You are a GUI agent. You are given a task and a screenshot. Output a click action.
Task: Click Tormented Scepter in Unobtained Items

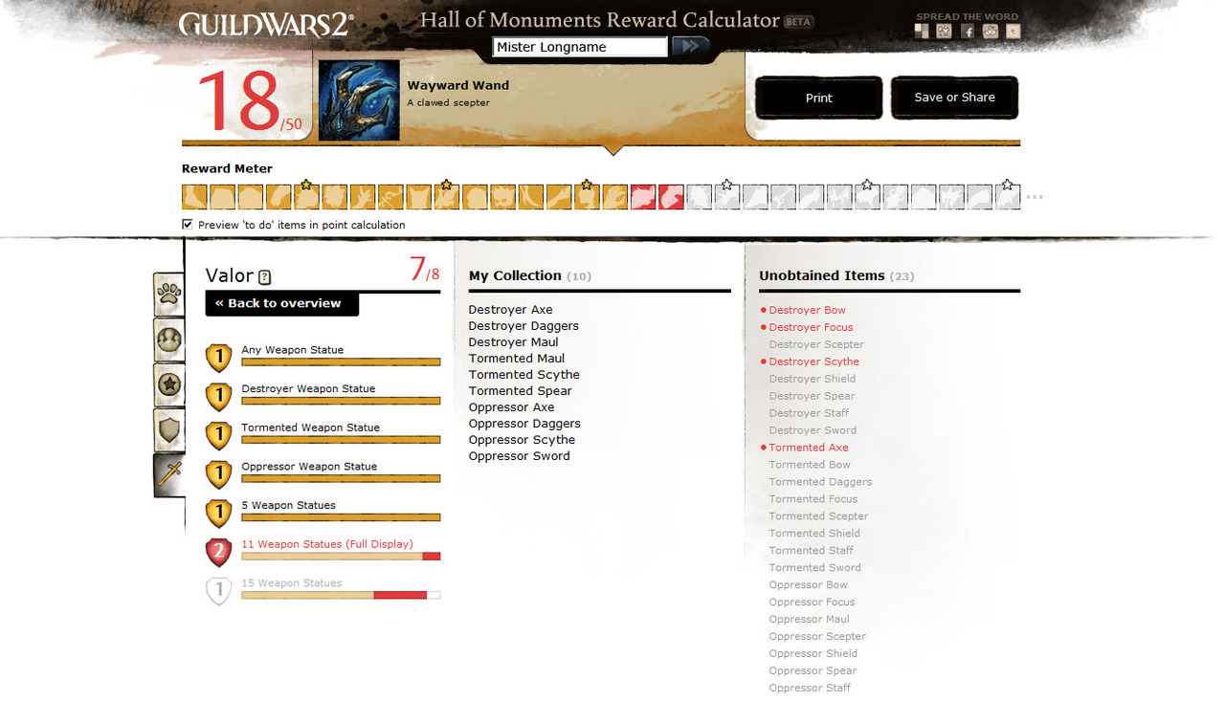(818, 516)
